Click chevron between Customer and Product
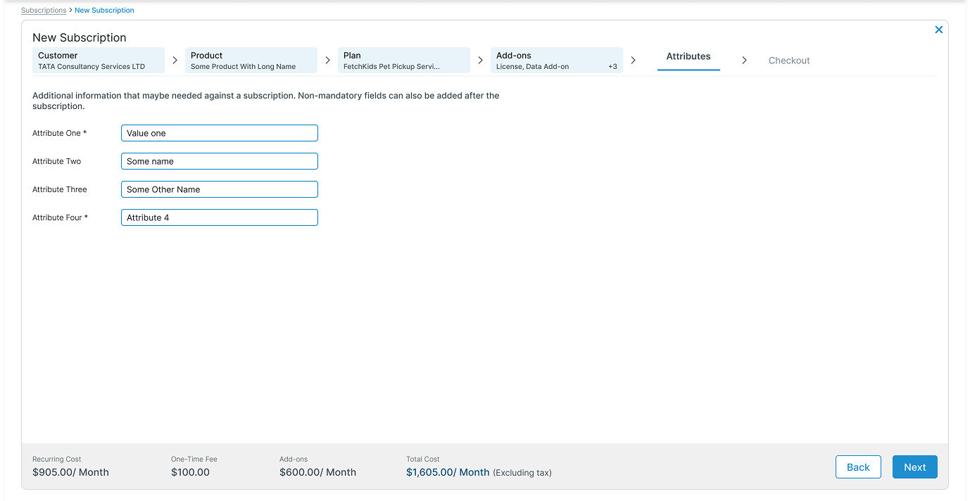The height and width of the screenshot is (501, 970). (x=175, y=61)
